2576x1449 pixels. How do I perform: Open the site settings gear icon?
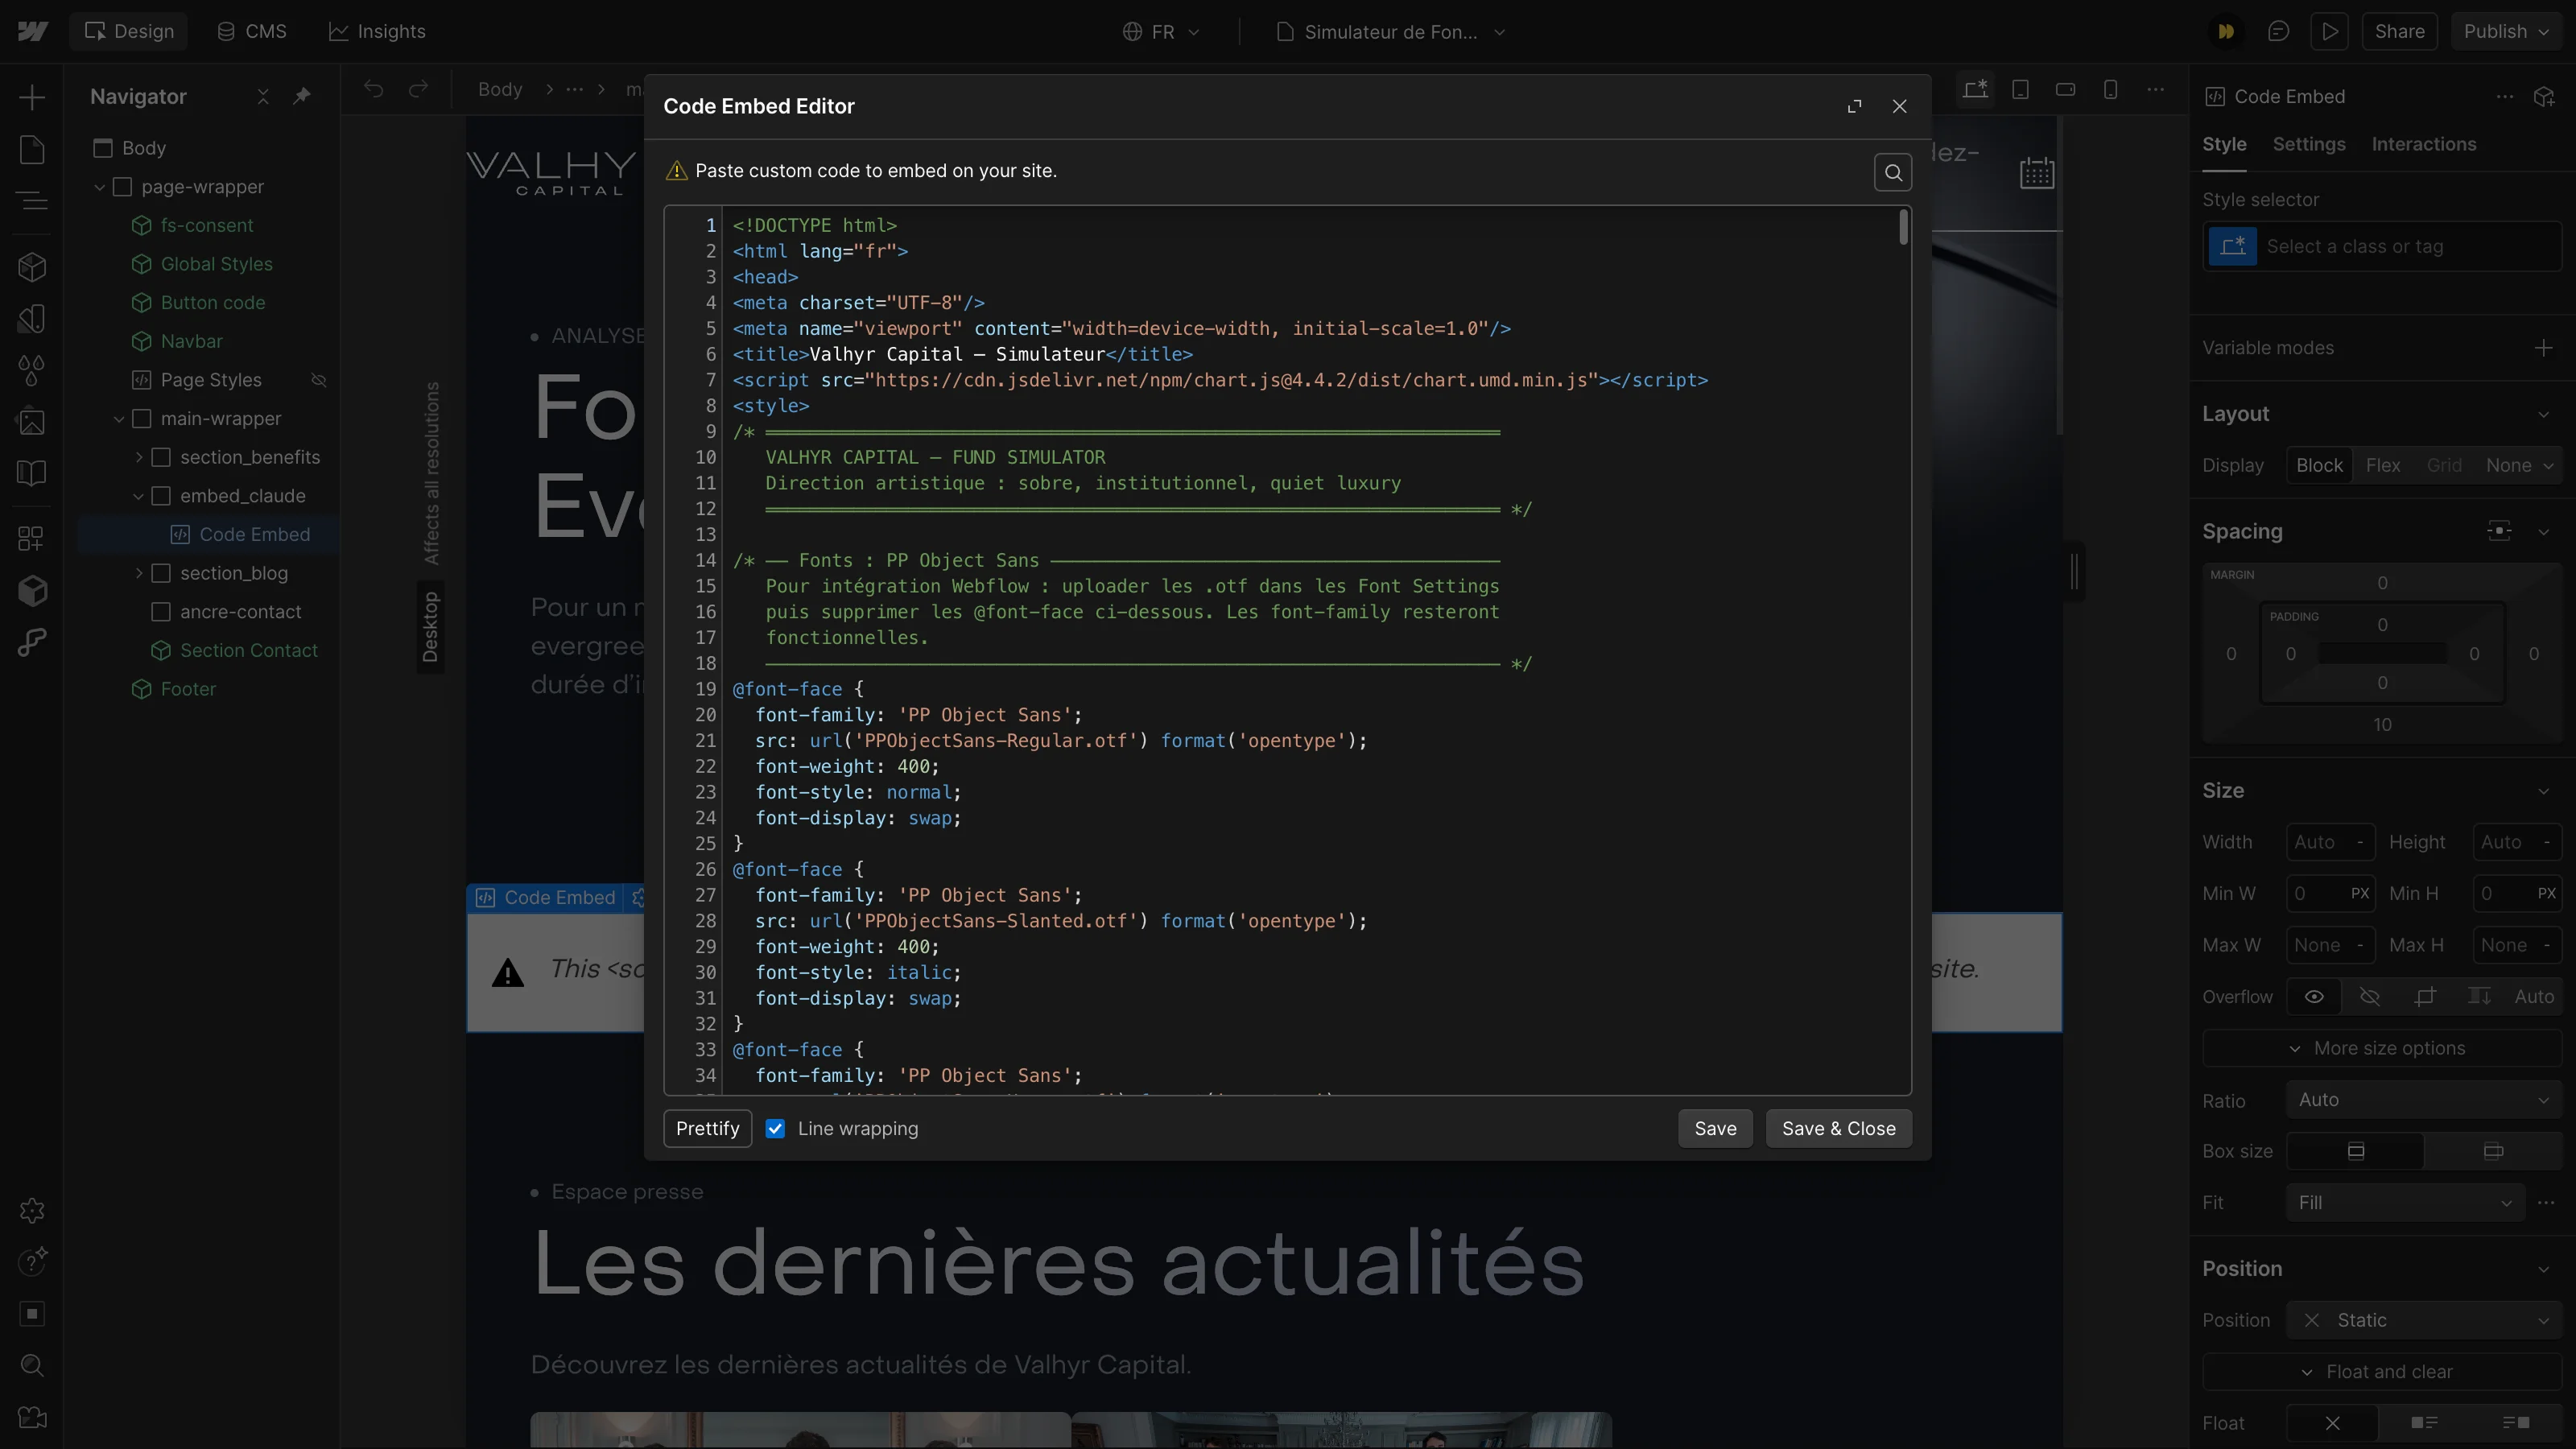[x=32, y=1211]
